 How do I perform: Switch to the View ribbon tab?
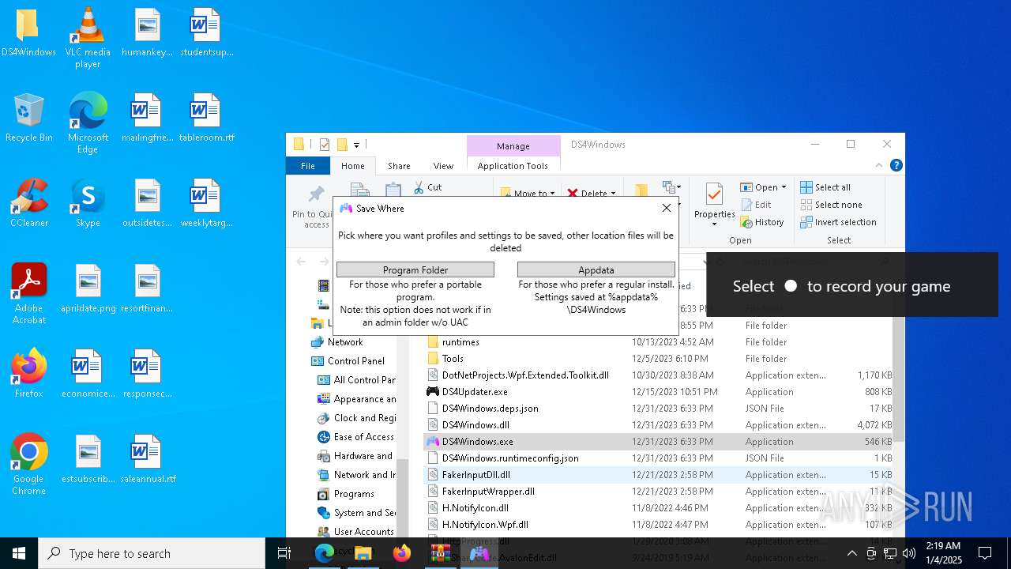(x=443, y=166)
